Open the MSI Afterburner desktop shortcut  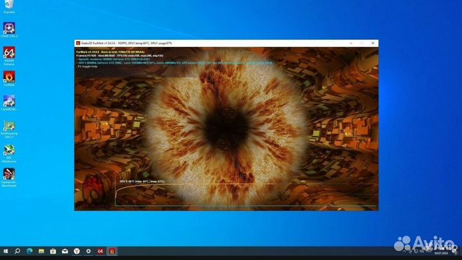9,150
